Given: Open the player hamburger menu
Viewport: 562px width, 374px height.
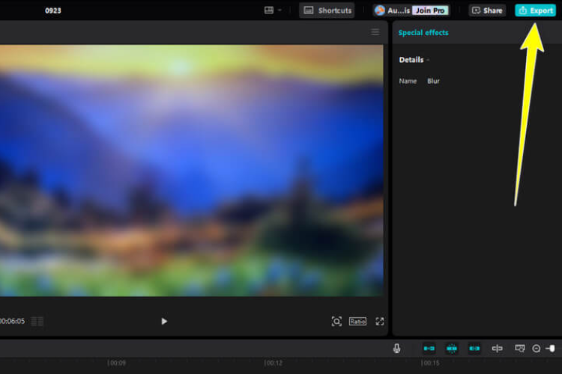Looking at the screenshot, I should click(375, 32).
